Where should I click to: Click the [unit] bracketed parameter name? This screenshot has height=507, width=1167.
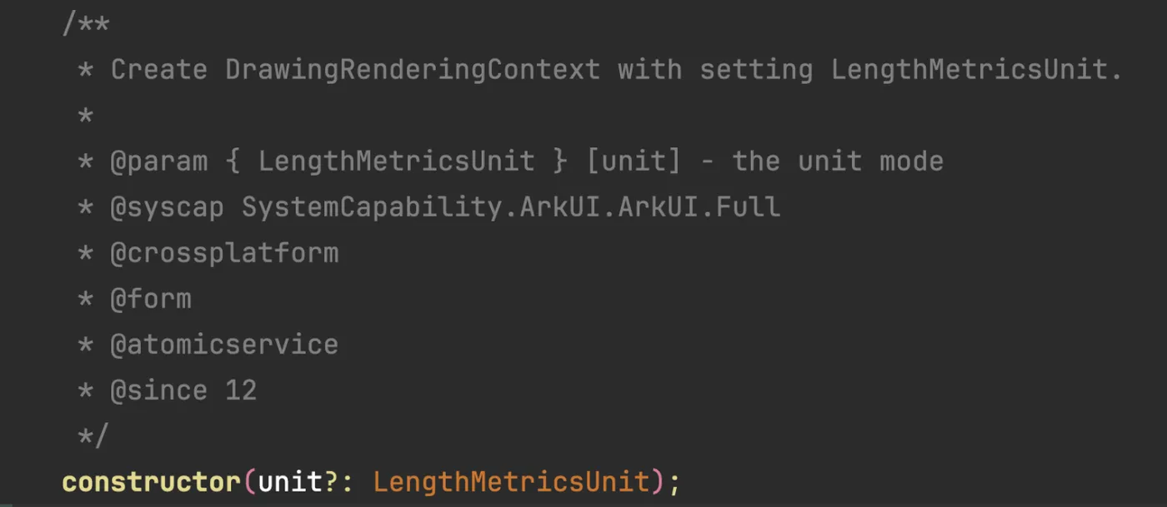[634, 162]
